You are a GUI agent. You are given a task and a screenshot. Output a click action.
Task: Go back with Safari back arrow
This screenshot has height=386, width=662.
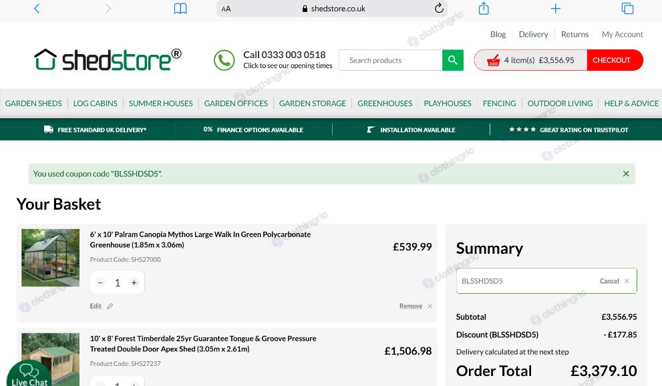pos(37,9)
